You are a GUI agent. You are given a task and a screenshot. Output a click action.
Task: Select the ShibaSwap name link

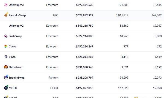tap(16, 67)
